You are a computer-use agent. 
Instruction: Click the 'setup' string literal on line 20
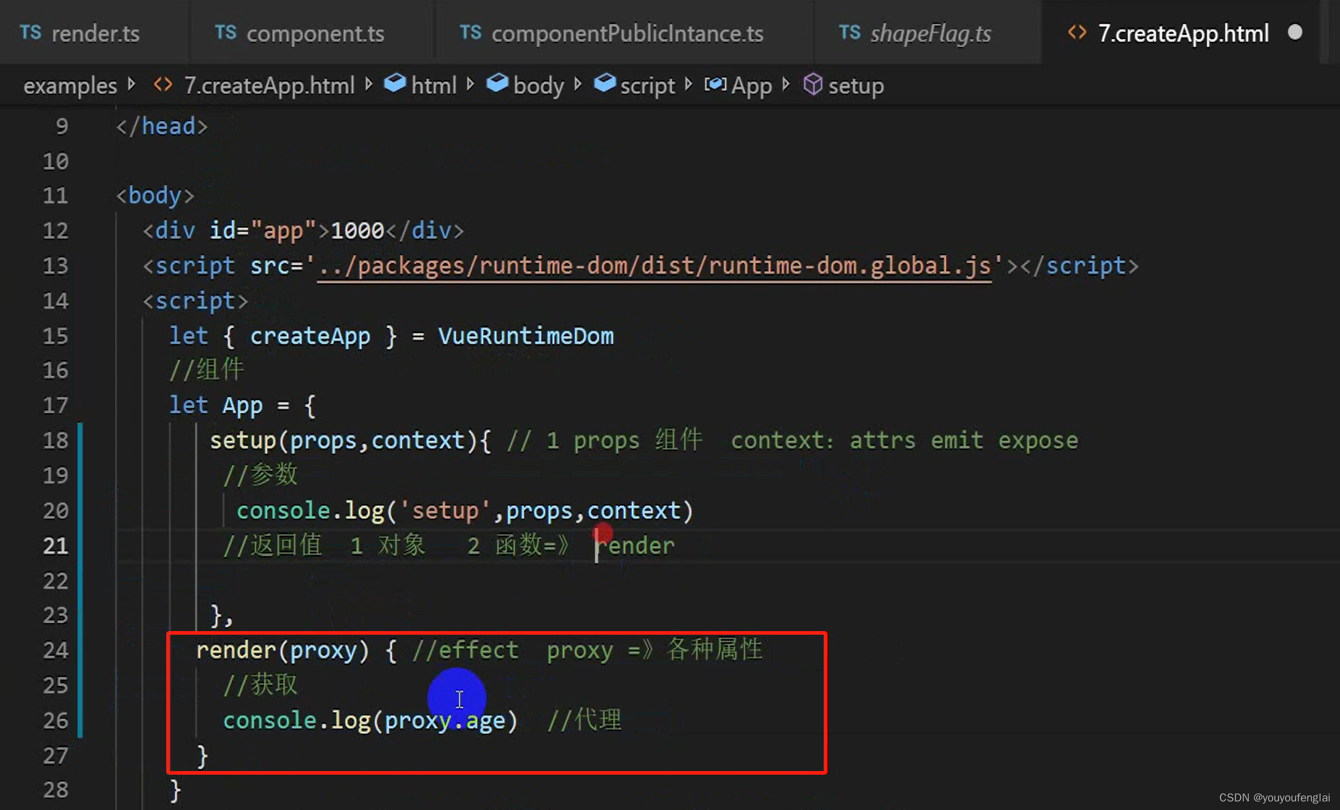point(445,511)
